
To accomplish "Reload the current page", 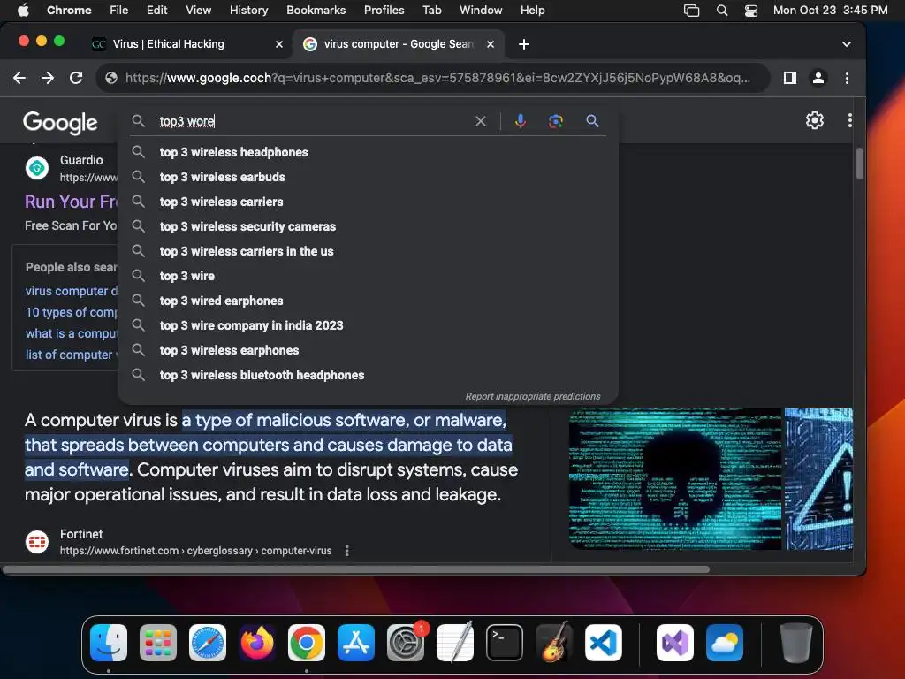I will 76,78.
